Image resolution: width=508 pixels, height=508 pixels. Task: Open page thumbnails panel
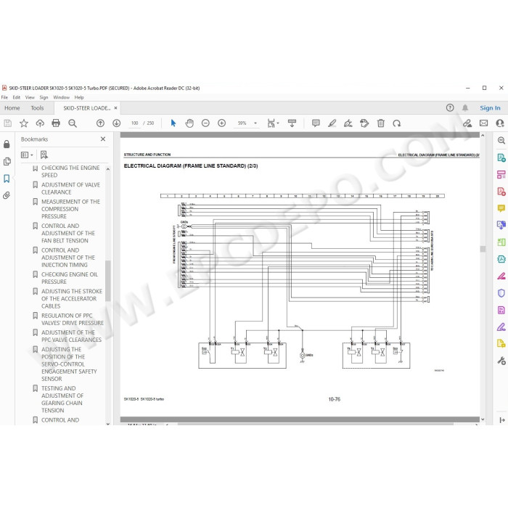[7, 161]
